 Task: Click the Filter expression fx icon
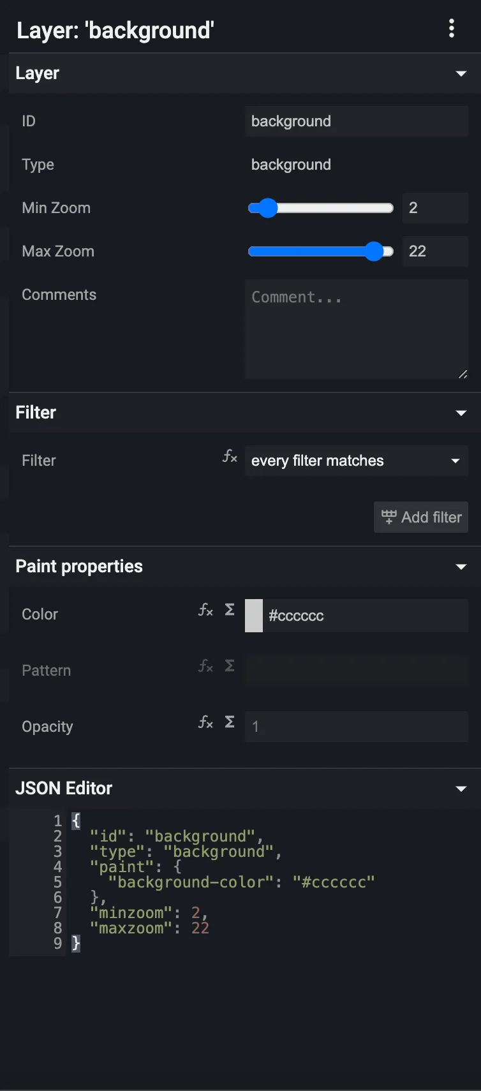[x=230, y=456]
